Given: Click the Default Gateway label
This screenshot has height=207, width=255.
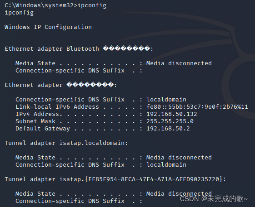Looking at the screenshot, I should 43,129.
